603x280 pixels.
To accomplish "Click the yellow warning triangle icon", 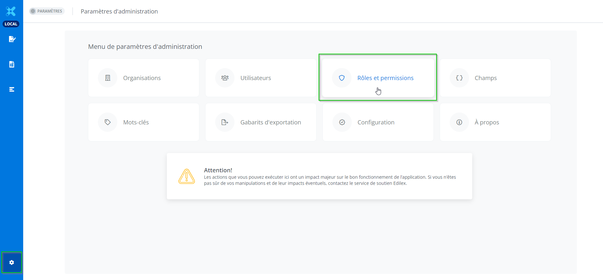I will pos(187,176).
